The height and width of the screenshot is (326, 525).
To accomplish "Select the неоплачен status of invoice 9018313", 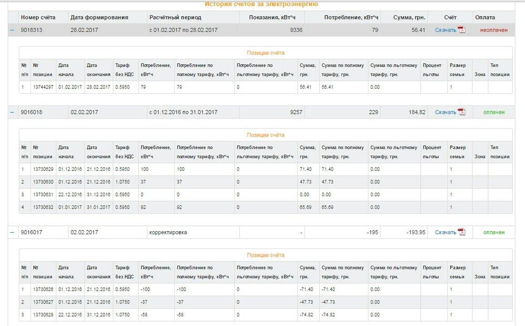I will pos(494,30).
